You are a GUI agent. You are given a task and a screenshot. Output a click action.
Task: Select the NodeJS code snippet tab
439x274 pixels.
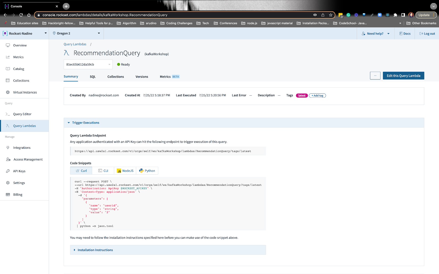(125, 171)
